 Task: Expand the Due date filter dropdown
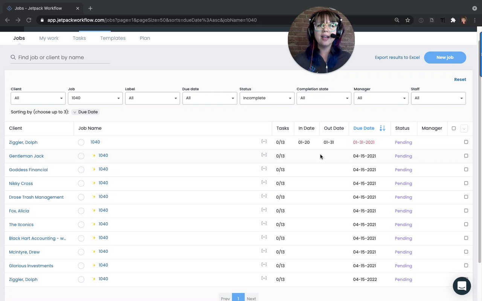point(210,98)
